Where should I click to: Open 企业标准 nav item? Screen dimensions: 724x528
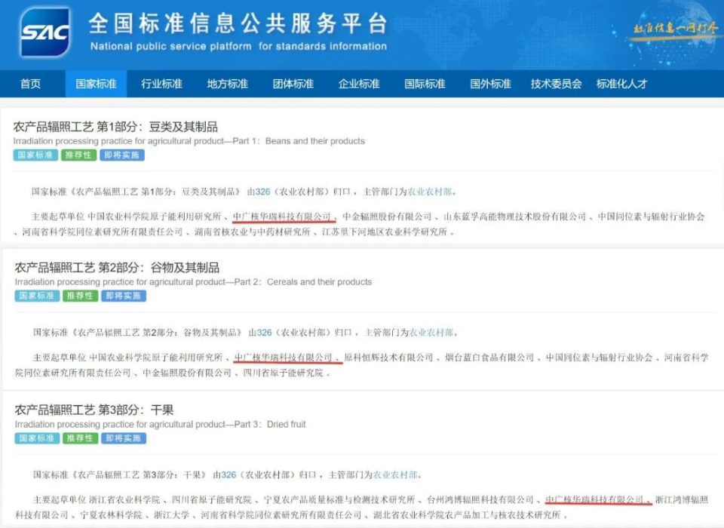[359, 84]
